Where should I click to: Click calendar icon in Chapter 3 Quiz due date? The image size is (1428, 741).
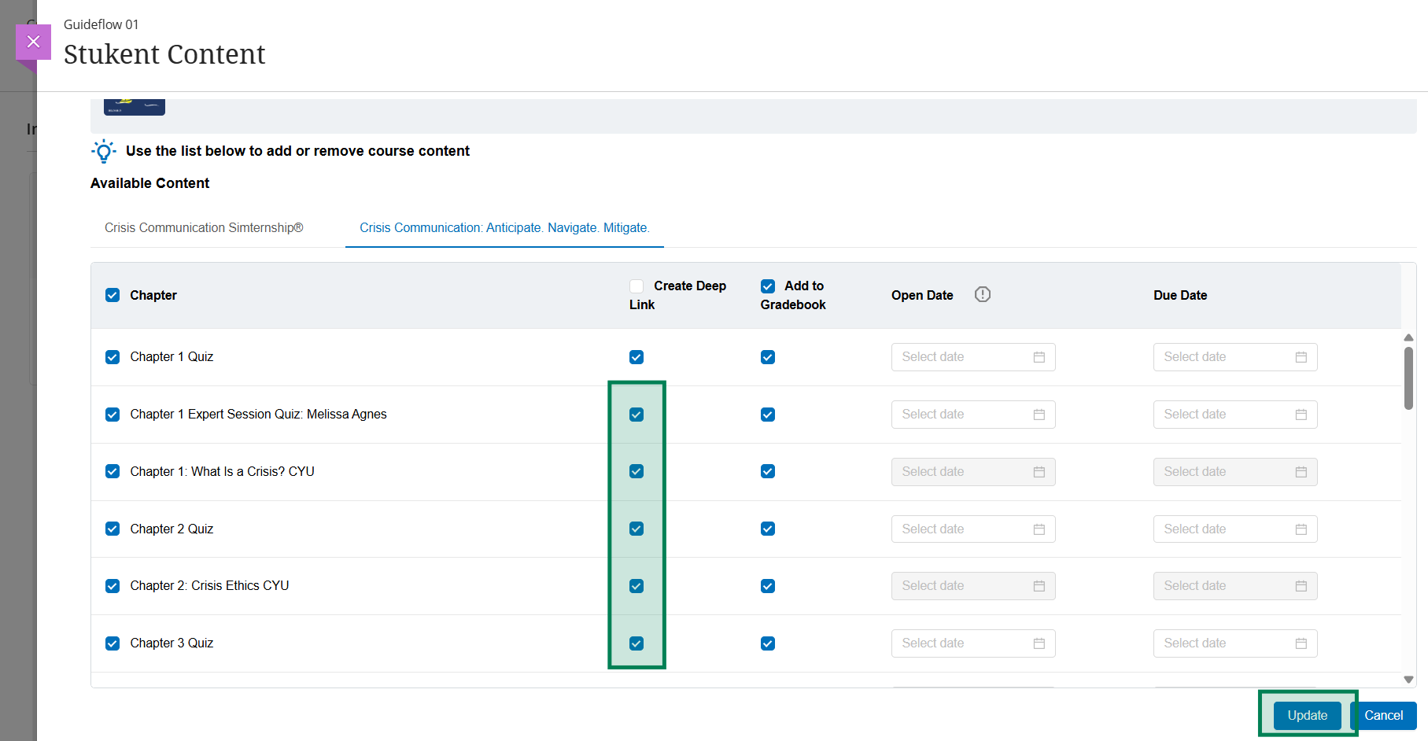coord(1301,643)
